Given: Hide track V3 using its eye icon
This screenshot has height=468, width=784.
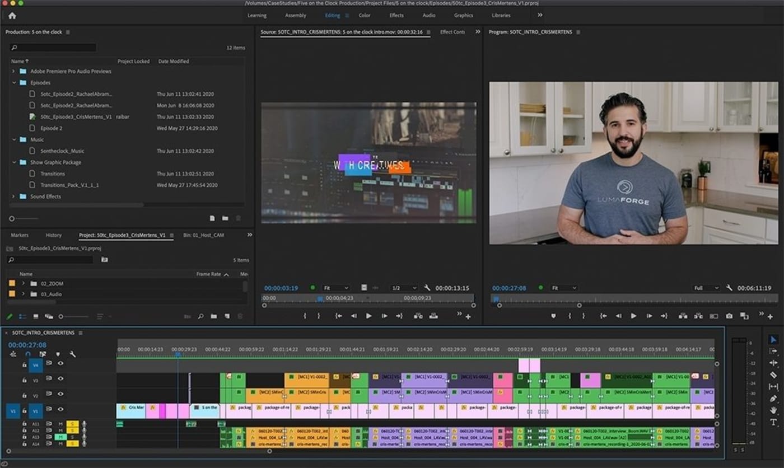Looking at the screenshot, I should [x=60, y=379].
